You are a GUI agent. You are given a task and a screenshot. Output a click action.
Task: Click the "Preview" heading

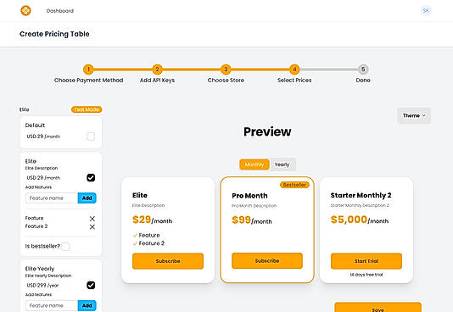pyautogui.click(x=267, y=131)
